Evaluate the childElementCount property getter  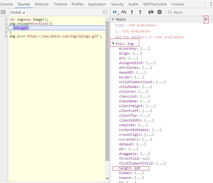(x=161, y=82)
